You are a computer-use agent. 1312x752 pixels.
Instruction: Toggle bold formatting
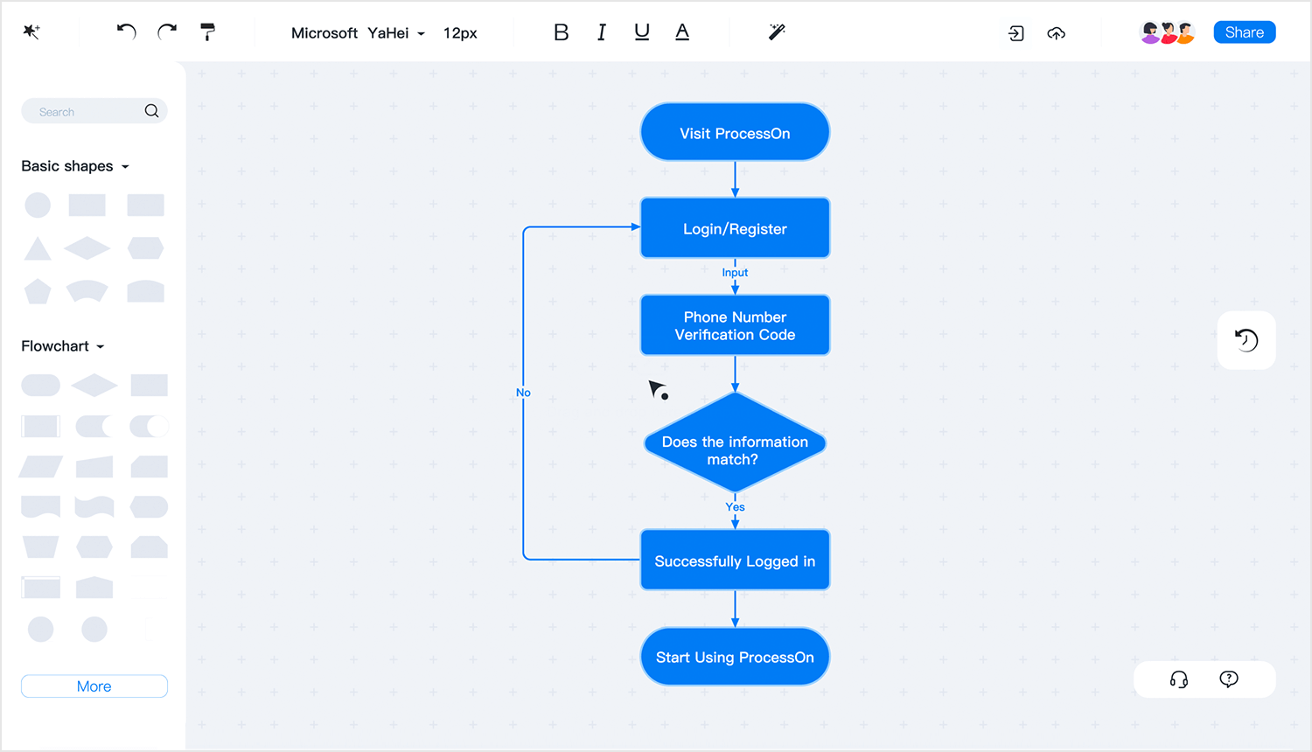coord(562,32)
